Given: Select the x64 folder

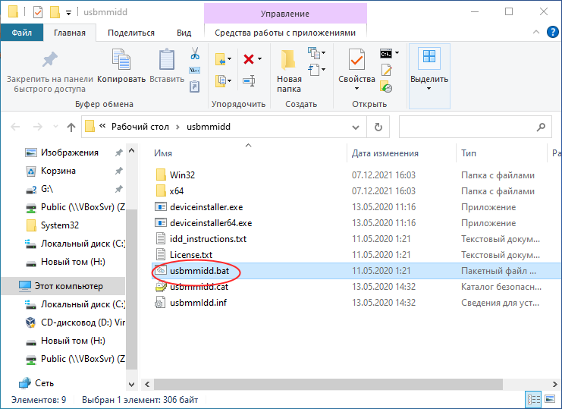Looking at the screenshot, I should (177, 191).
